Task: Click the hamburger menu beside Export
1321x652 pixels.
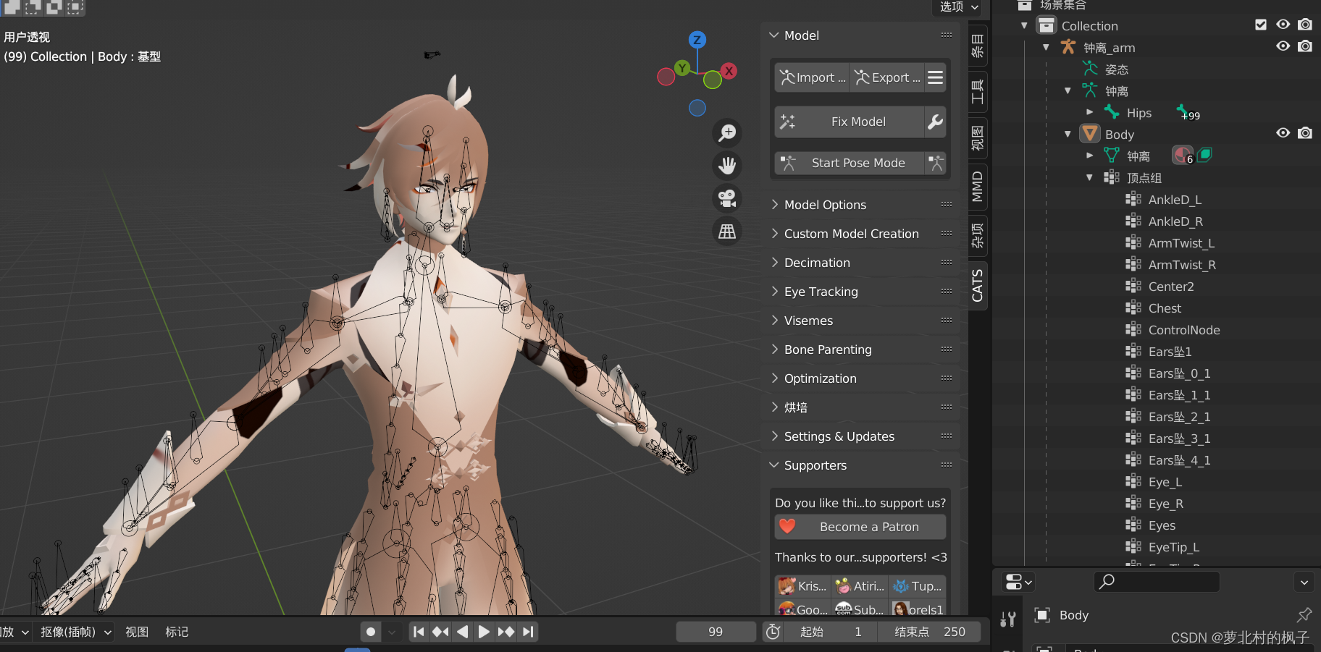Action: pyautogui.click(x=936, y=77)
